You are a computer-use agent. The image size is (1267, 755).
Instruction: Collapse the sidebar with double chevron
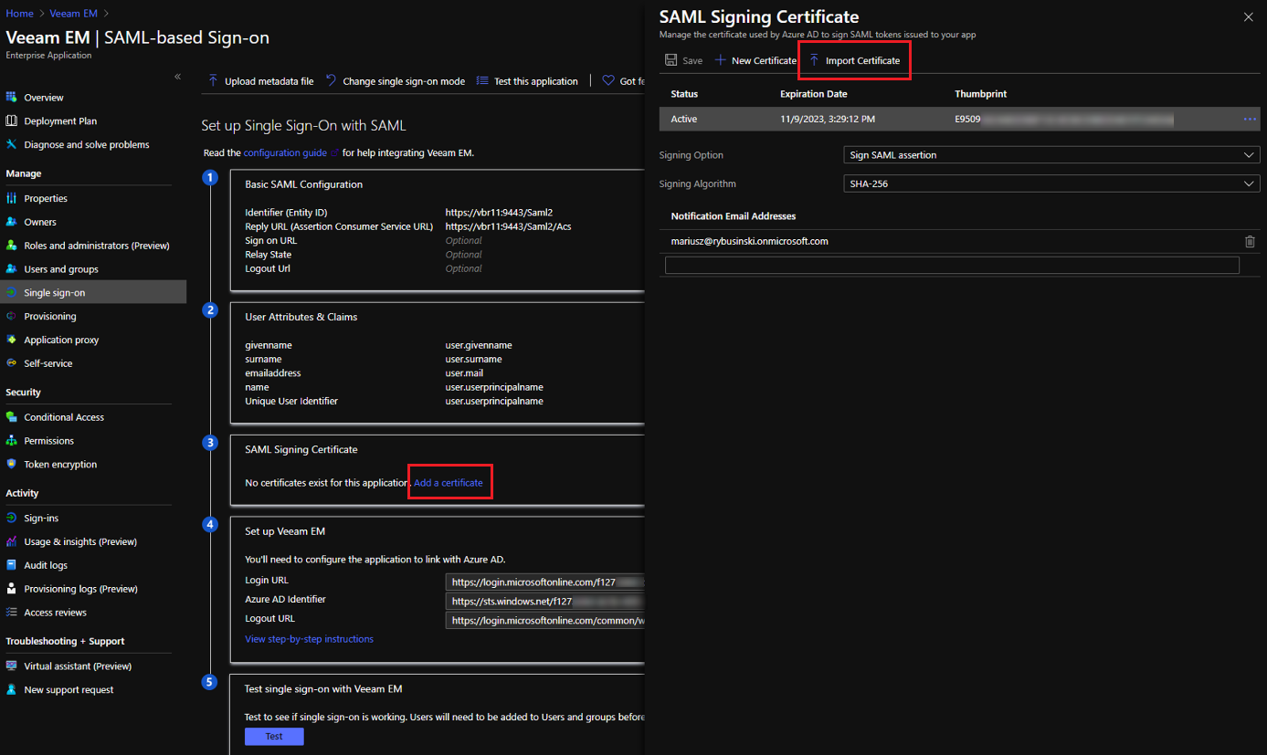point(178,77)
